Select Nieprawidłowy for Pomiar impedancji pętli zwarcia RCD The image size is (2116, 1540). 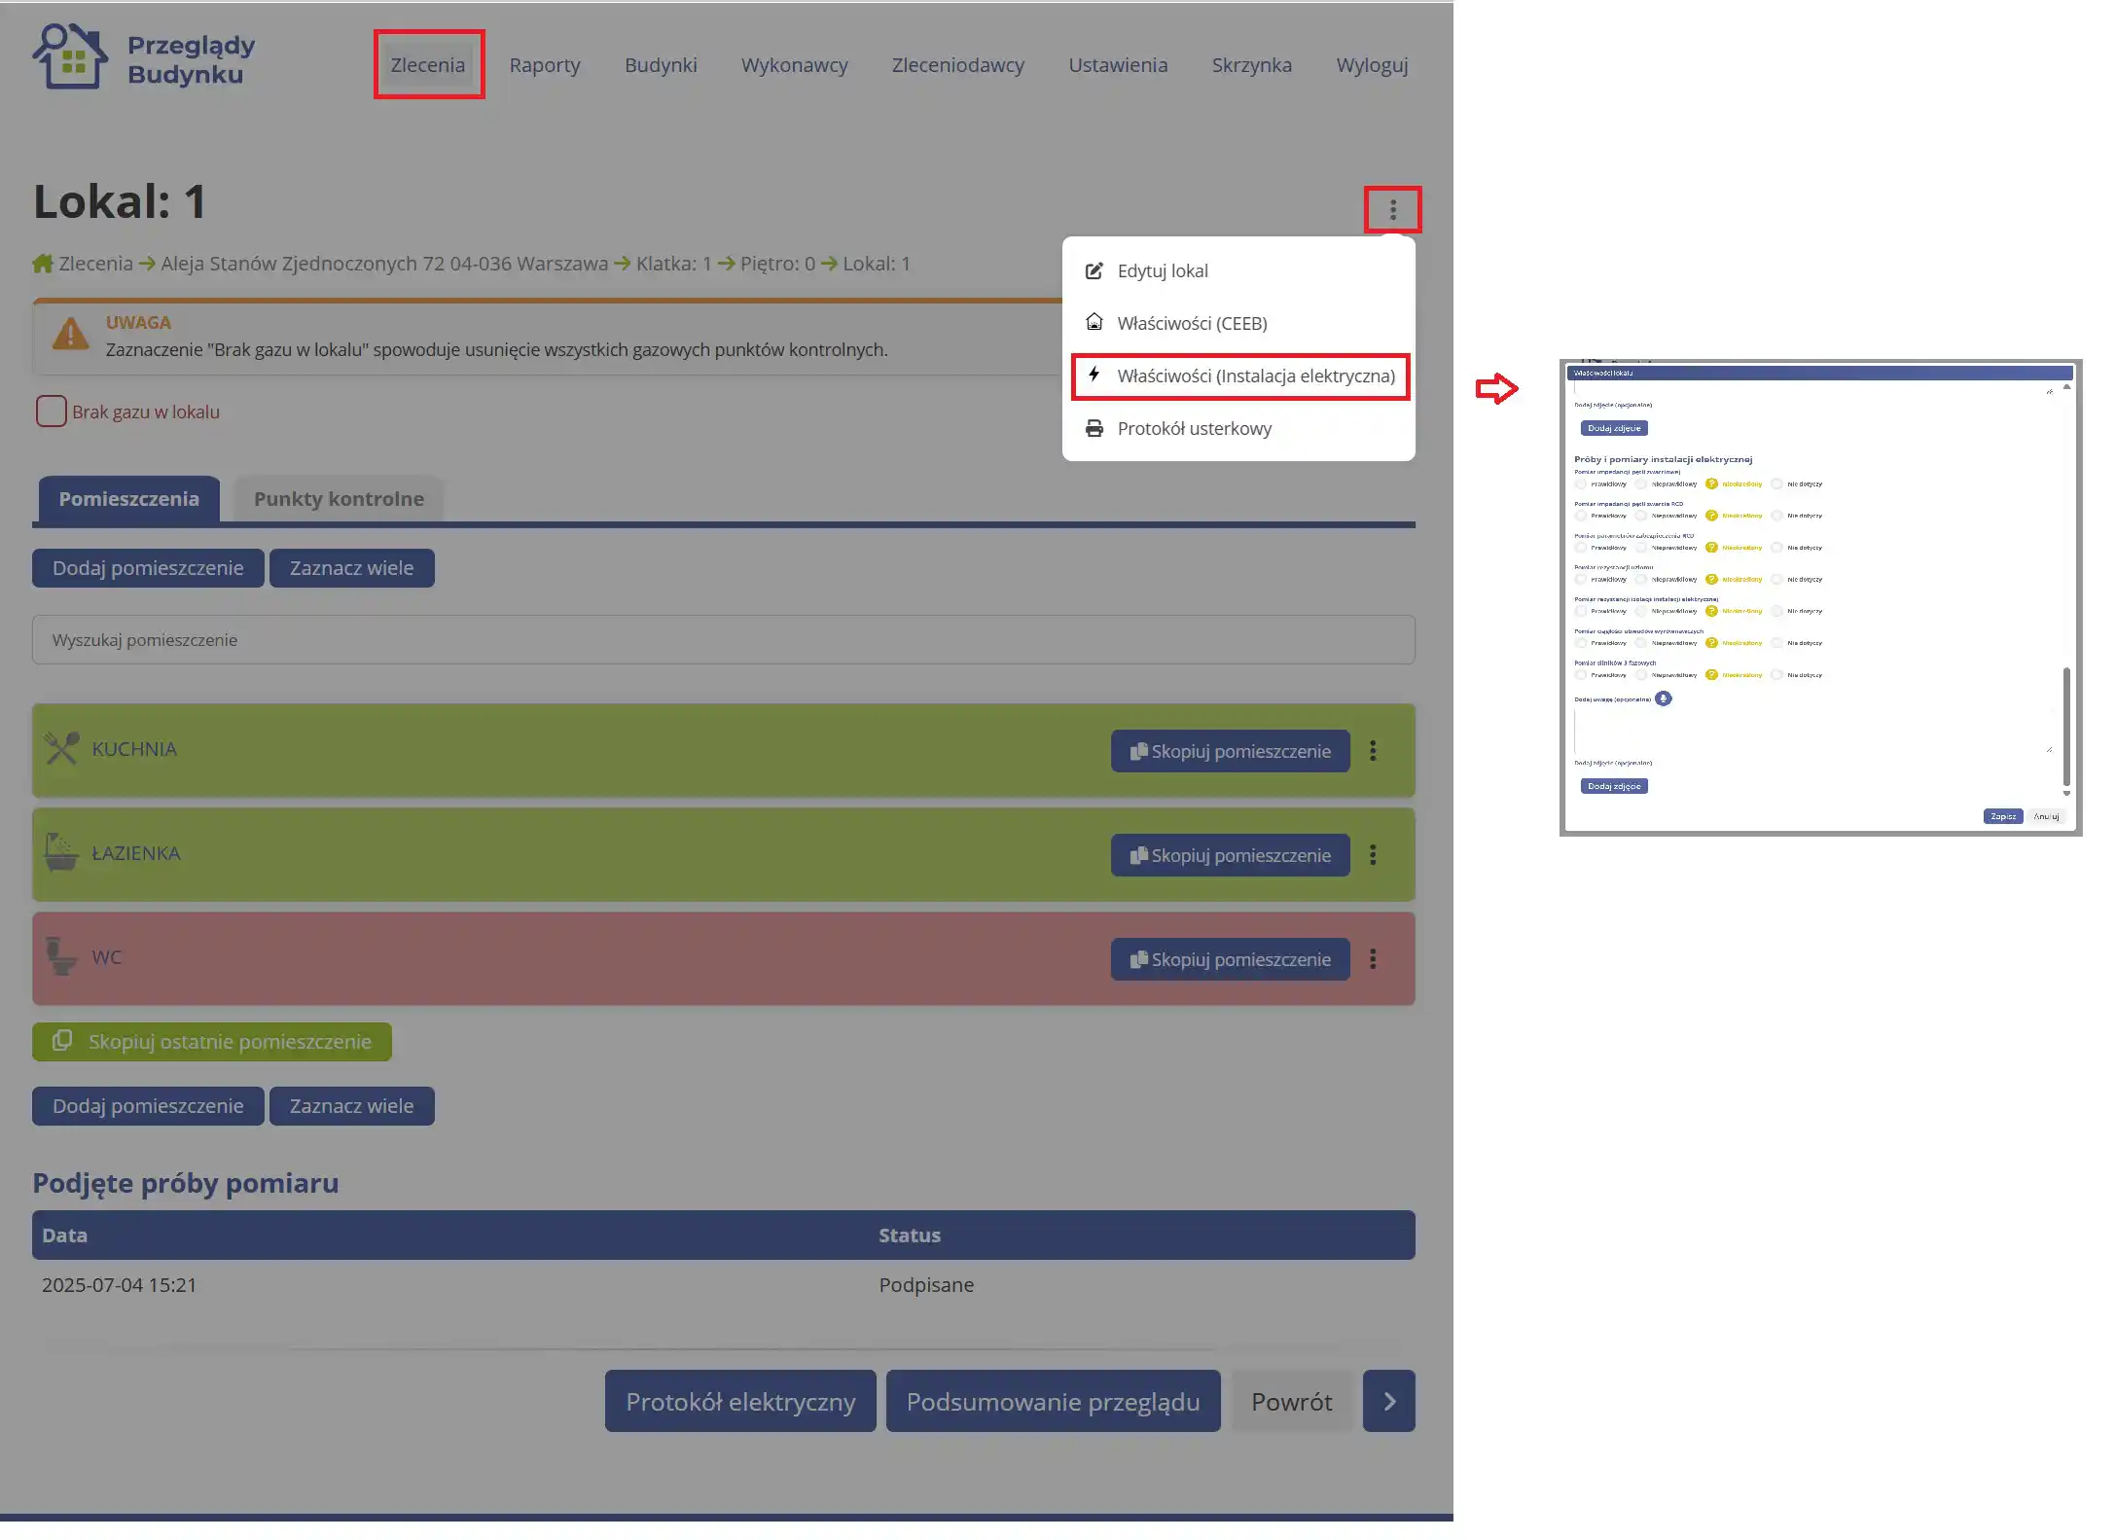1640,516
